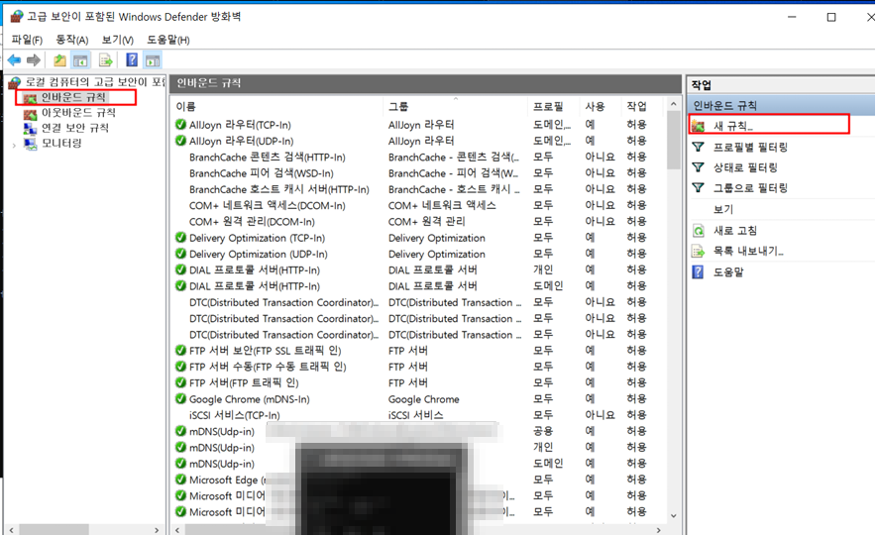Open the 보기(V) menu

coord(118,40)
